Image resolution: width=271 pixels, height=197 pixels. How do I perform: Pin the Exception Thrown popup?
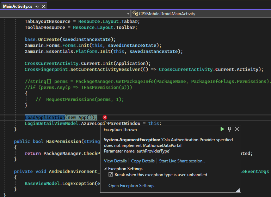[229, 129]
